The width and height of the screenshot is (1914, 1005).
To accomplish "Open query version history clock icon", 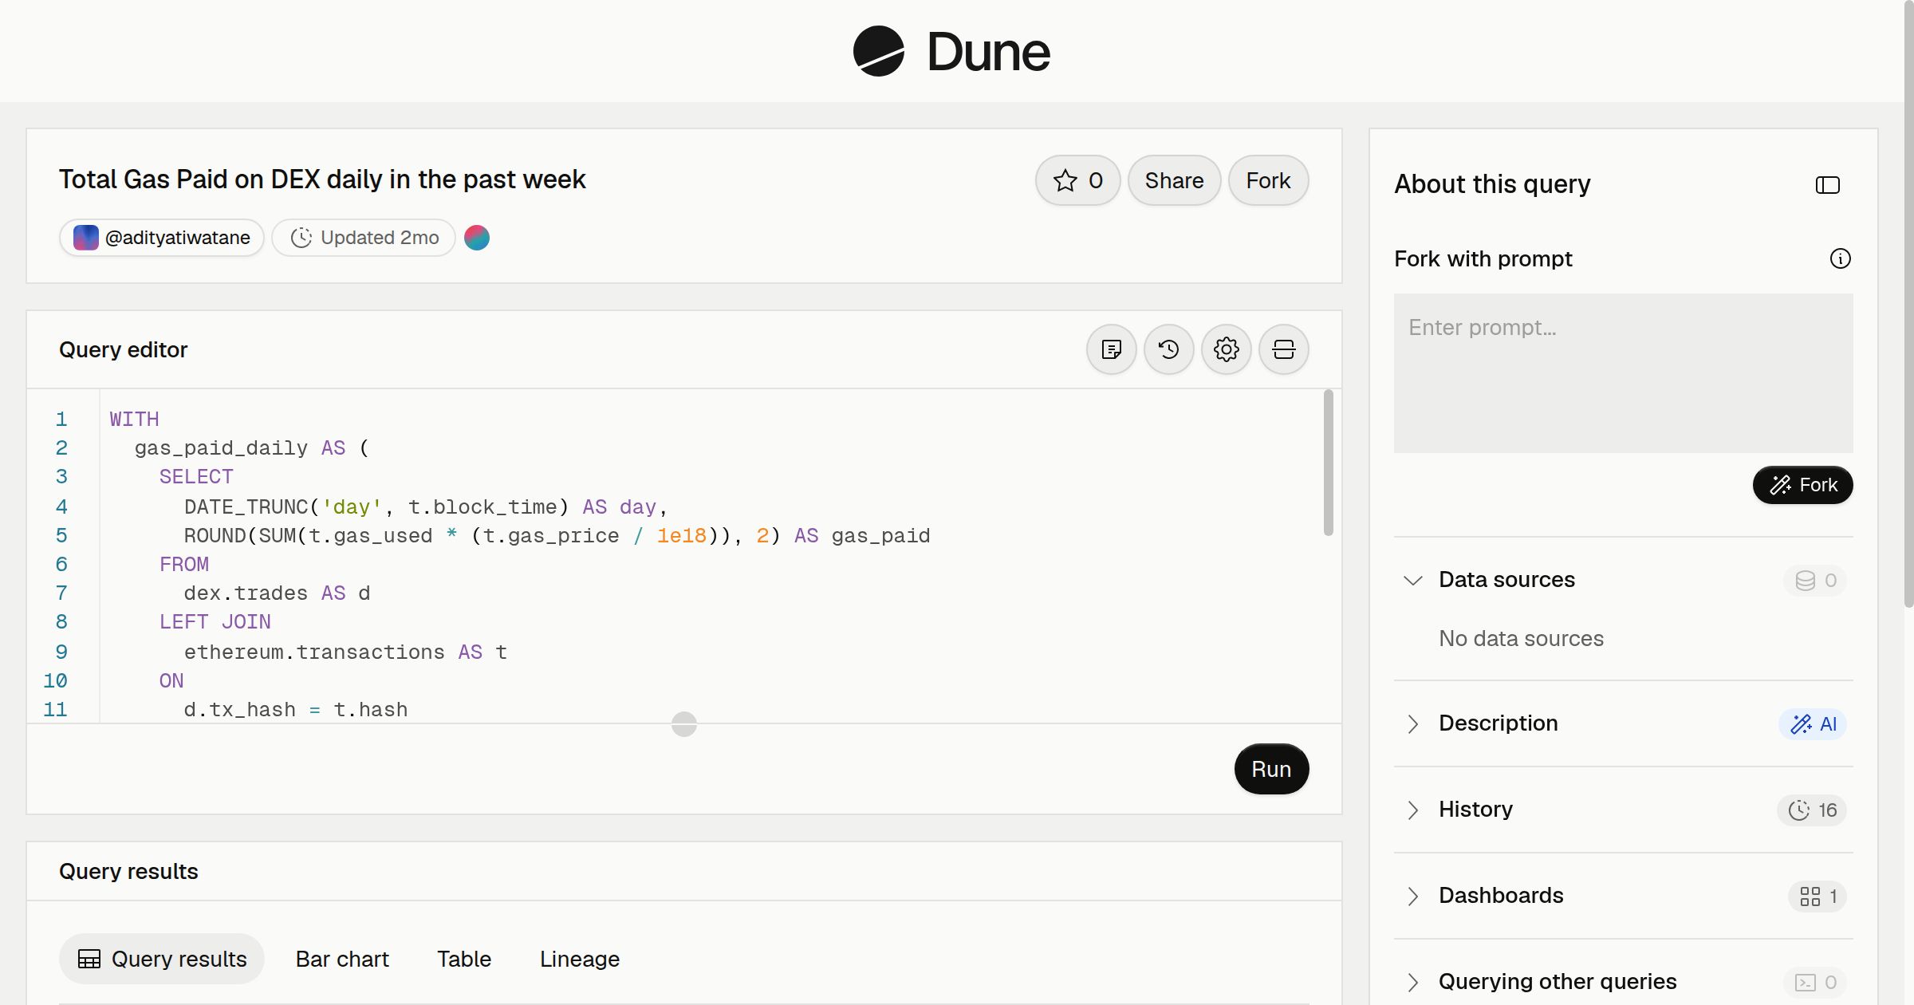I will pos(1168,349).
